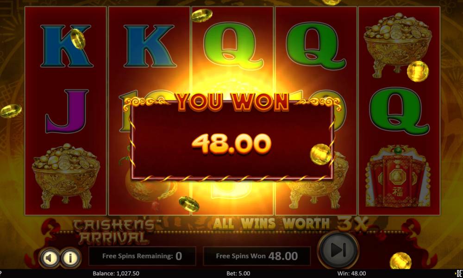Click the blue K on second reel
The height and width of the screenshot is (278, 463).
(x=149, y=46)
